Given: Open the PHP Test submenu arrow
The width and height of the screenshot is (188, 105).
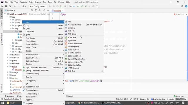Looking at the screenshot, I should click(103, 71).
